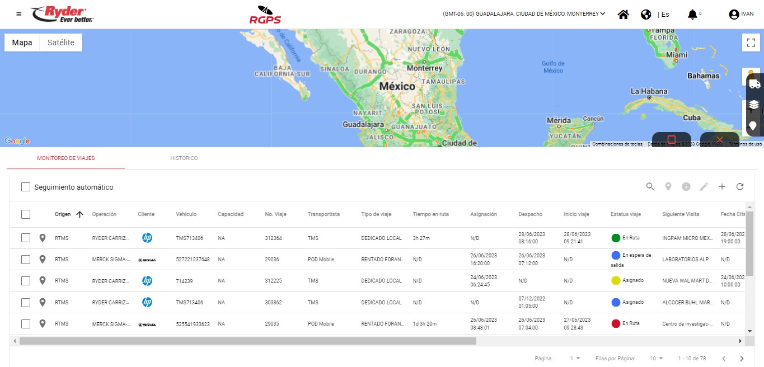Open the Página number dropdown
This screenshot has width=764, height=367.
(x=575, y=358)
